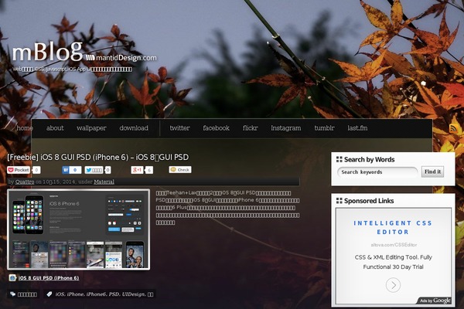Open the RSS feed icon
This screenshot has height=309, width=464.
[454, 128]
